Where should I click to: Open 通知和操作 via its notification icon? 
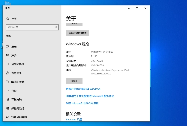click(7, 64)
